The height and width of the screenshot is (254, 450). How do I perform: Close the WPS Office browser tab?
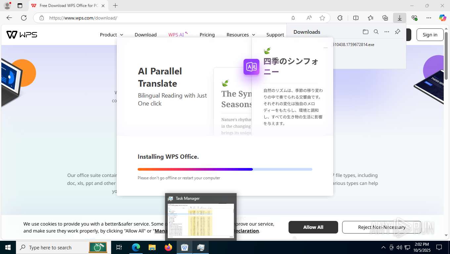[103, 6]
